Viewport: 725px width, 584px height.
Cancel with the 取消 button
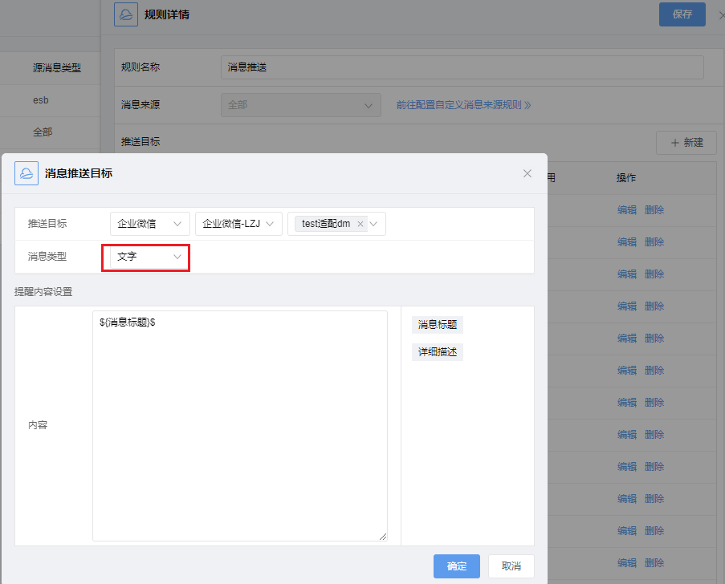(511, 566)
